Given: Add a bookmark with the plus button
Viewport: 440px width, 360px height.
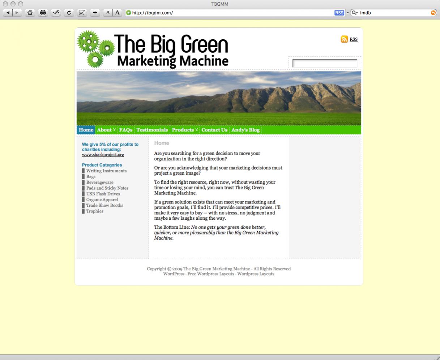Looking at the screenshot, I should click(x=95, y=13).
